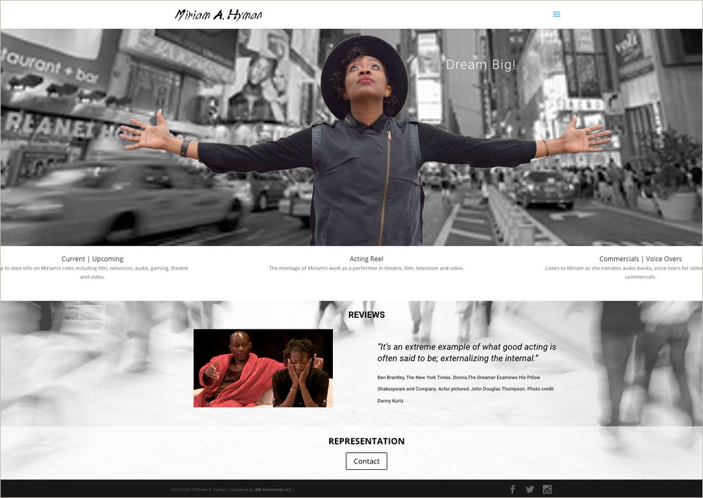703x498 pixels.
Task: Click the Ben Brantley review quote
Action: (x=467, y=352)
